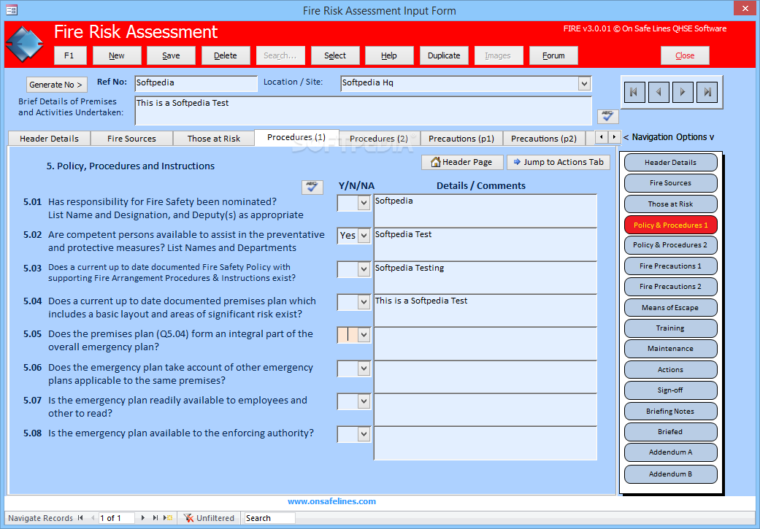Click the Search box in status bar
Viewport: 760px width, 529px height.
(x=269, y=518)
